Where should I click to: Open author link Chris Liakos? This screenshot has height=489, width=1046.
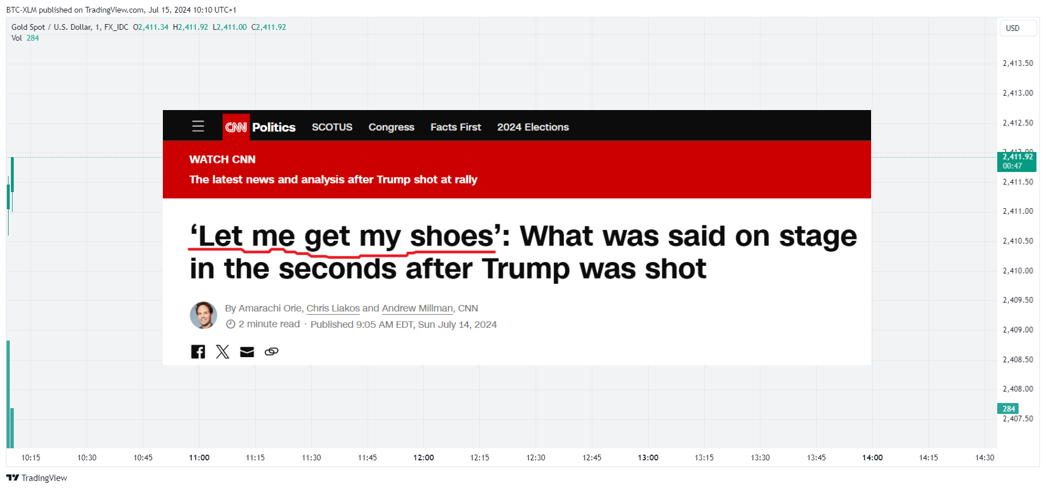tap(333, 308)
